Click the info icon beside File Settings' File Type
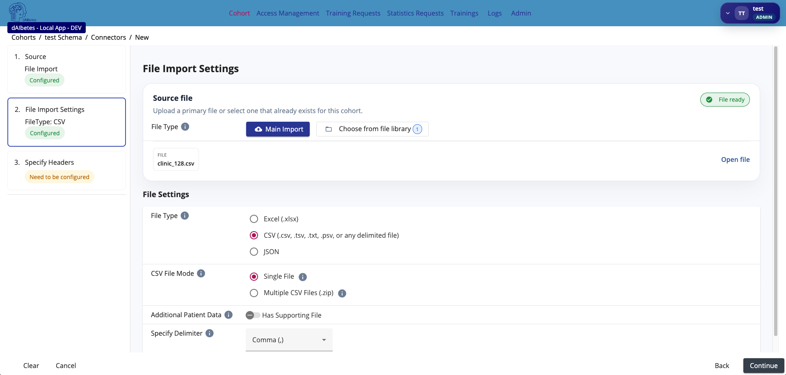This screenshot has width=786, height=375. click(185, 216)
